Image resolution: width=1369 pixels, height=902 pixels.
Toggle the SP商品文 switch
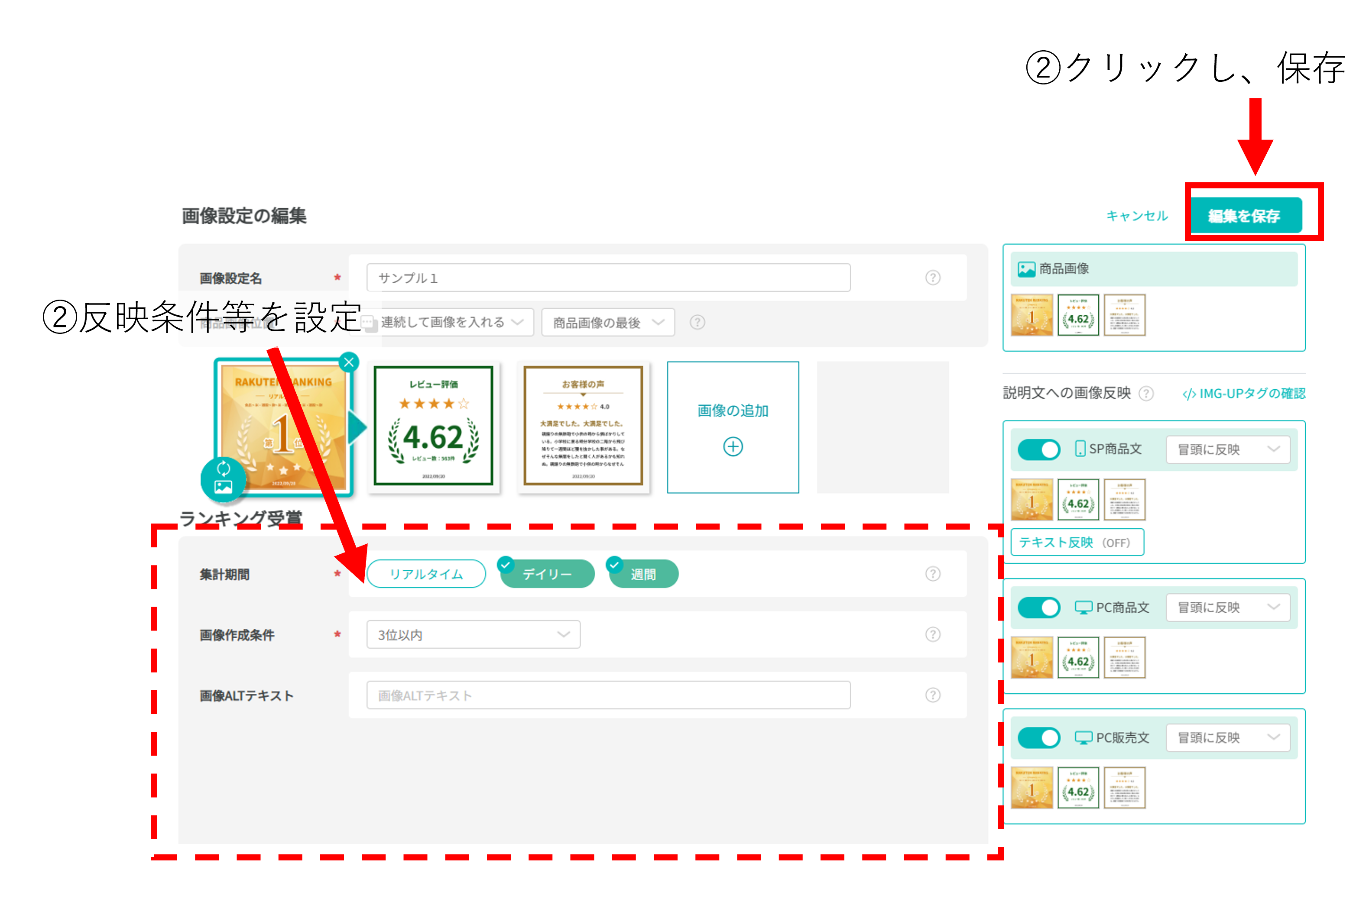(x=1039, y=449)
